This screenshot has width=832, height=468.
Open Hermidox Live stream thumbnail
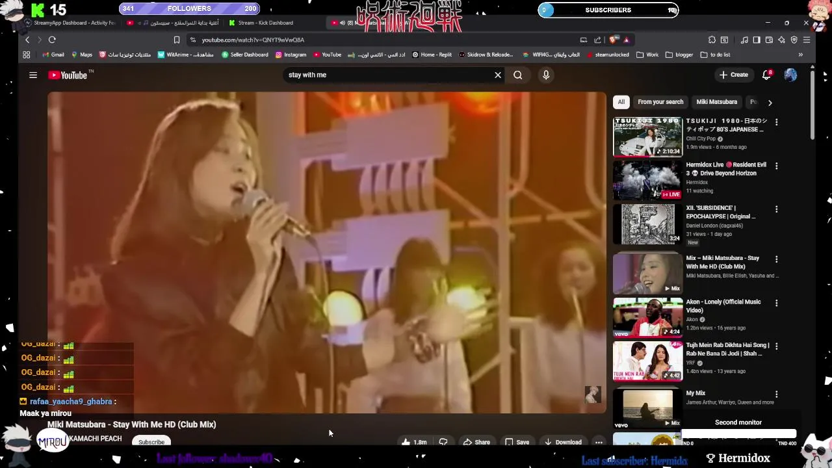point(648,180)
